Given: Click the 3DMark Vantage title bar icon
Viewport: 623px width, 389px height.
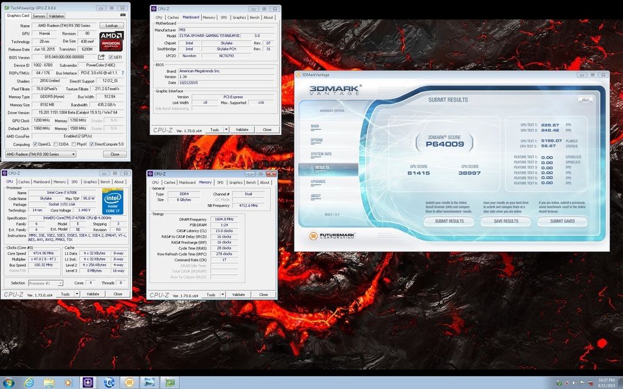Looking at the screenshot, I should [298, 75].
